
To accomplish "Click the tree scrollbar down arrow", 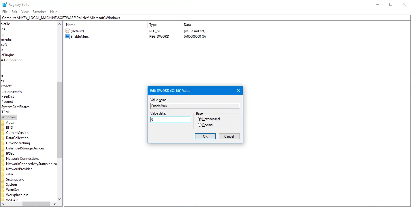I will tap(60, 199).
